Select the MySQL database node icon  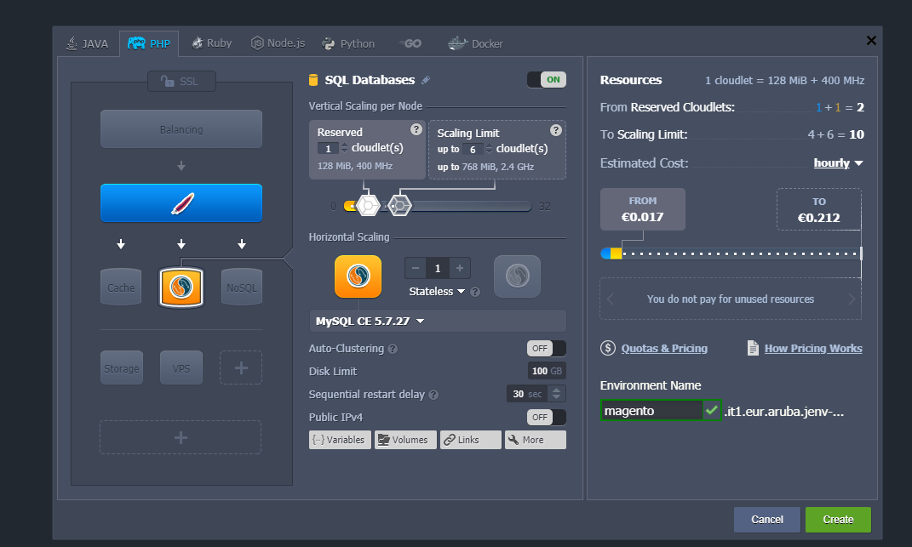[181, 287]
